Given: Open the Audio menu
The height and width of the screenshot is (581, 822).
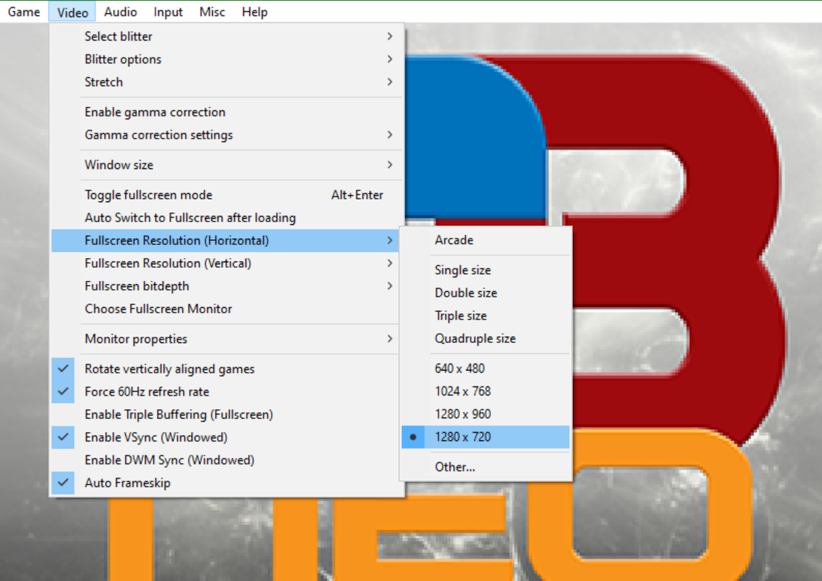Looking at the screenshot, I should (x=120, y=12).
